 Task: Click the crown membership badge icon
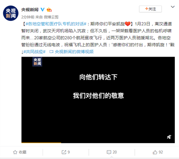49,10
